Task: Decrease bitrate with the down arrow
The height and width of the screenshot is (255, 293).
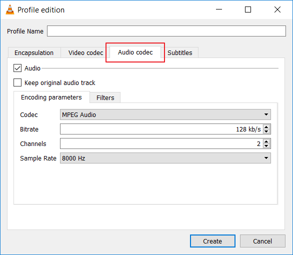Action: click(x=266, y=131)
